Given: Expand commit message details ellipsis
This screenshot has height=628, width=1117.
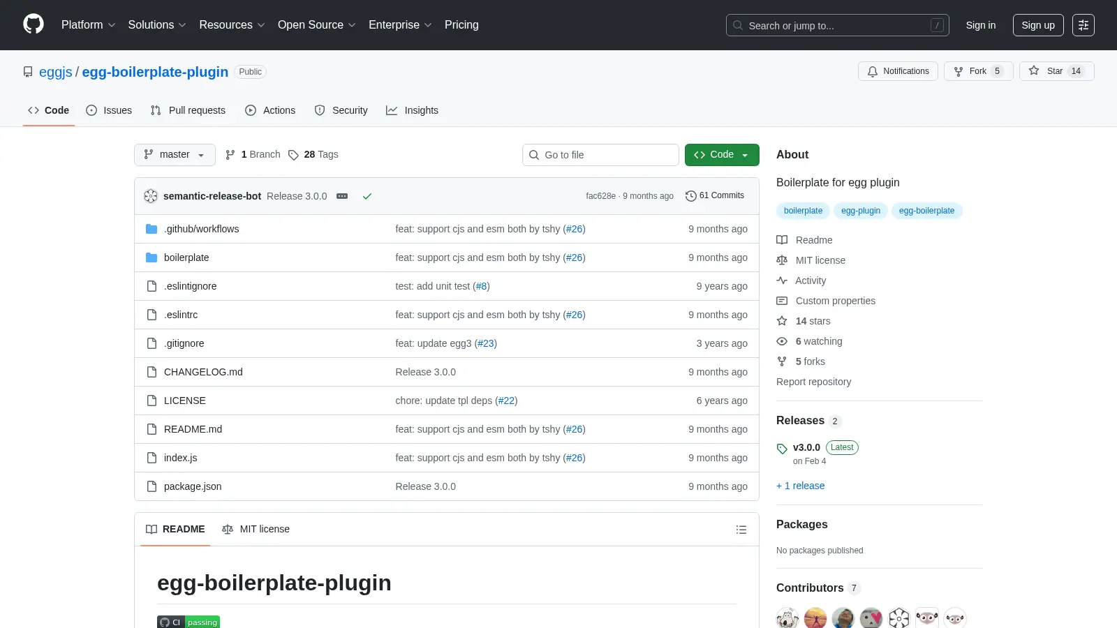Looking at the screenshot, I should coord(342,196).
